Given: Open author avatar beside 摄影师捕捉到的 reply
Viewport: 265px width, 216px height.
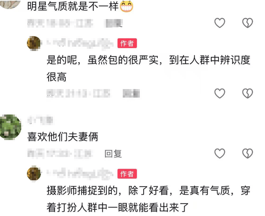Looking at the screenshot, I should pyautogui.click(x=34, y=174).
